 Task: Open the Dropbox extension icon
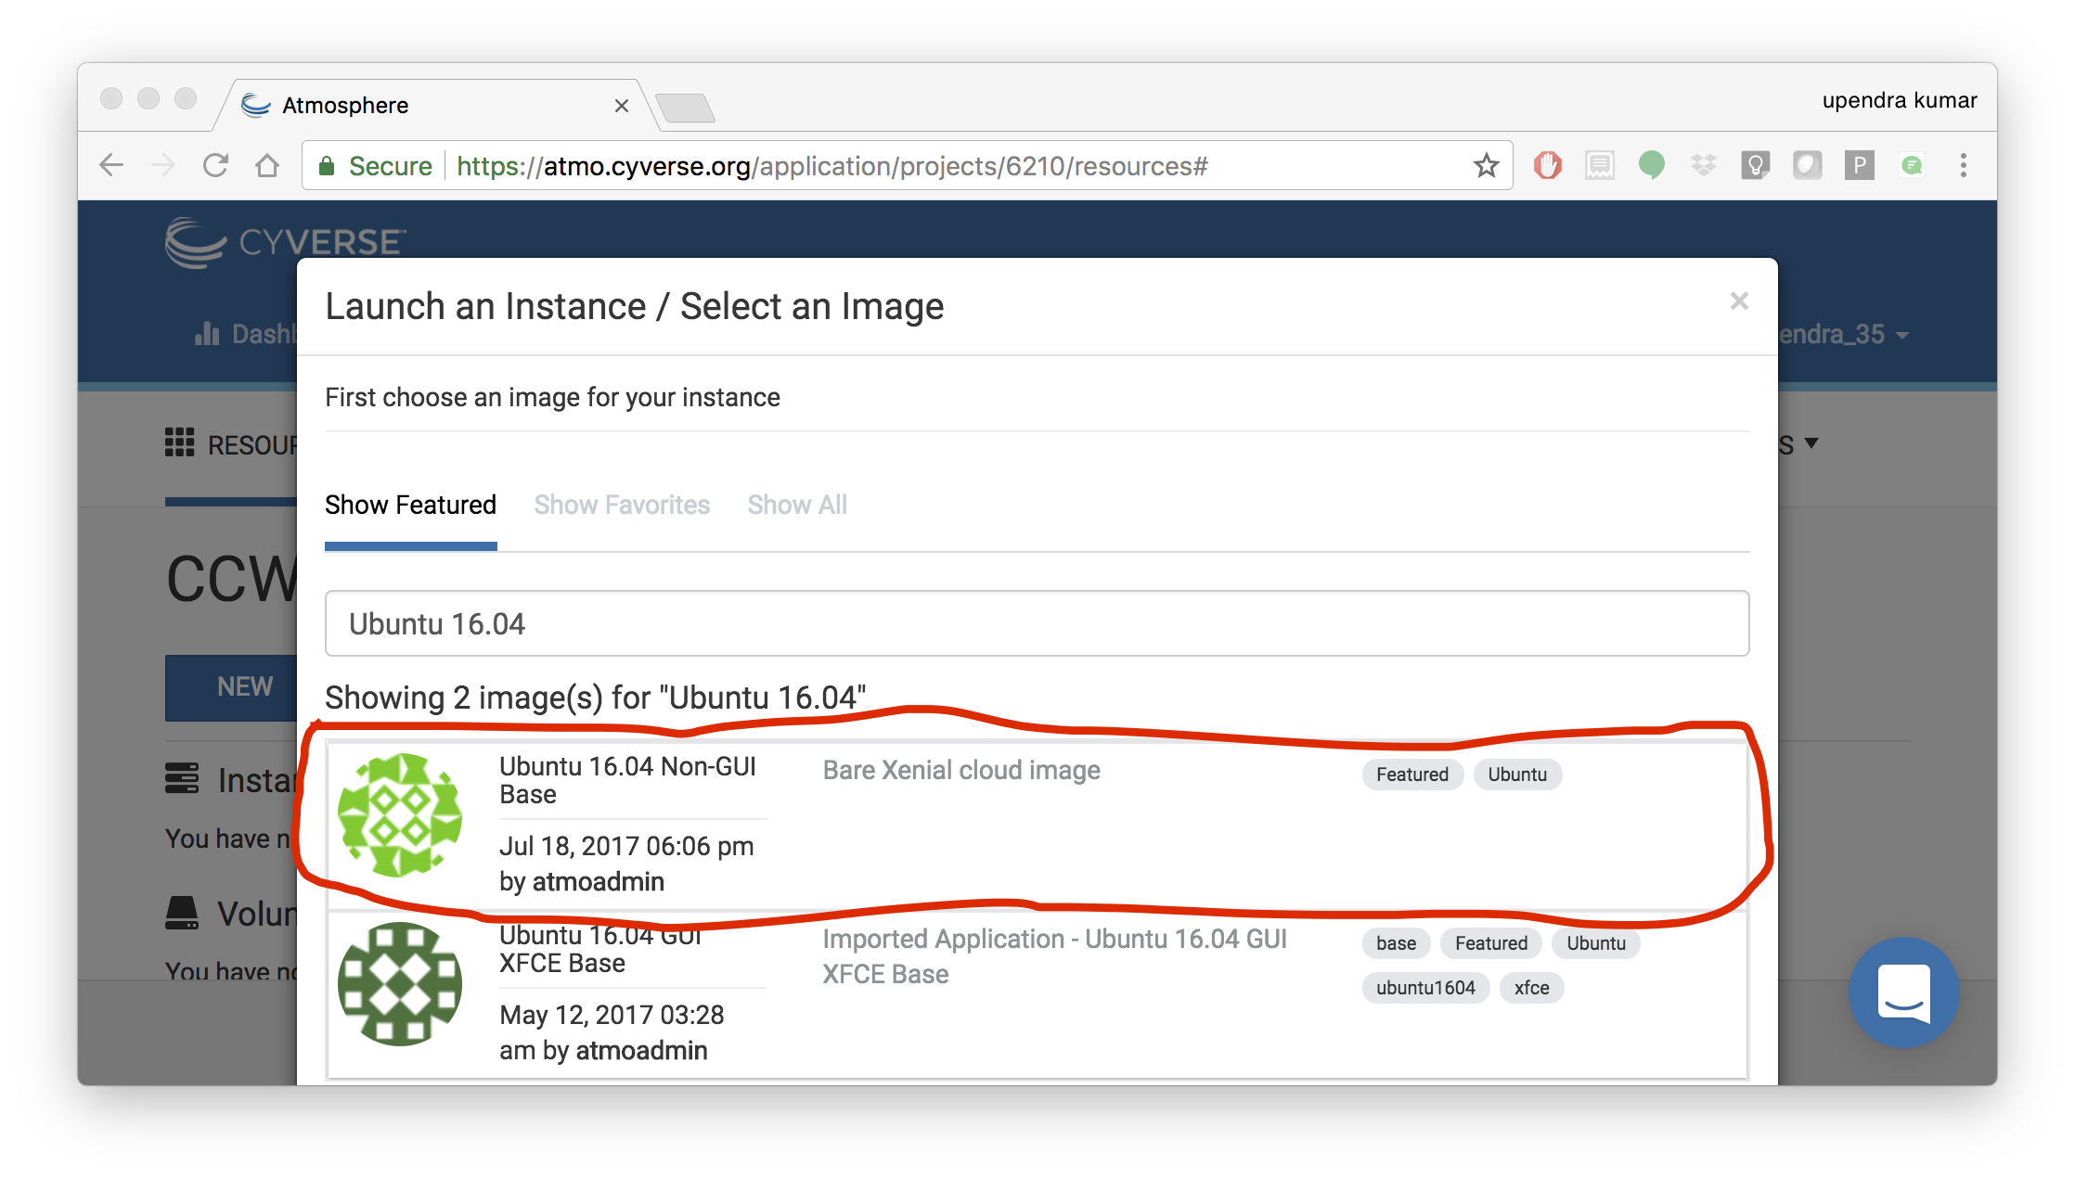(1703, 166)
